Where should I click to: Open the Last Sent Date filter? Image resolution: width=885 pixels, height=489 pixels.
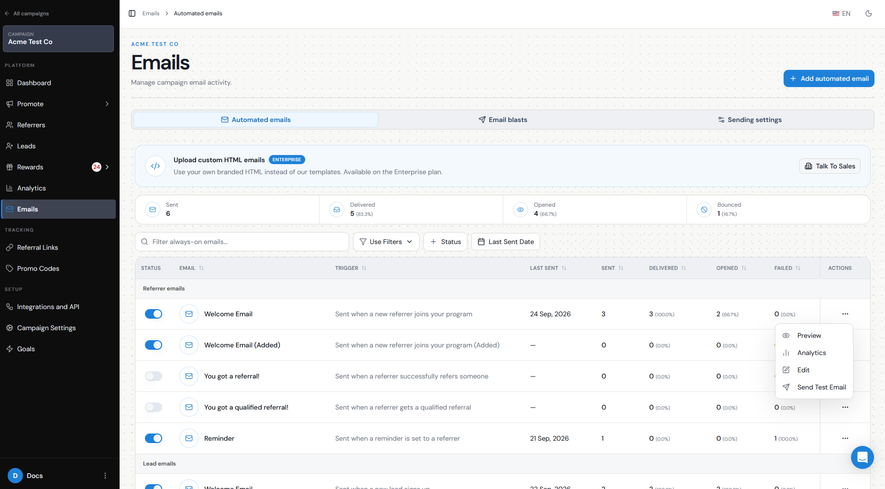coord(506,242)
